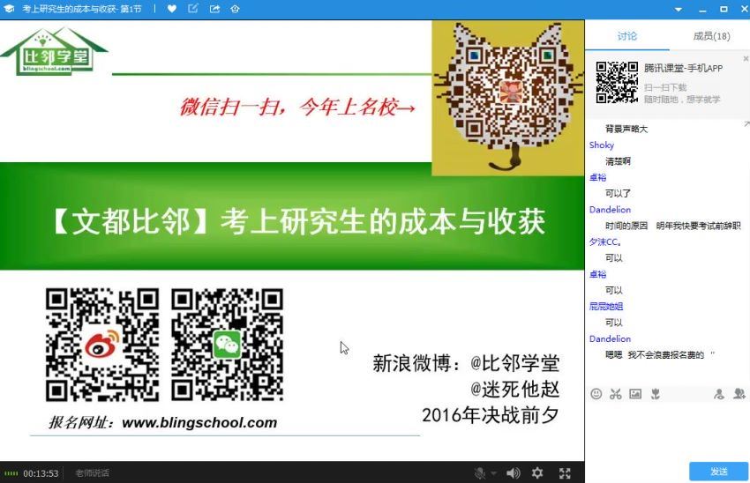Open the note/edit icon in title bar
750x483 pixels.
[x=193, y=9]
